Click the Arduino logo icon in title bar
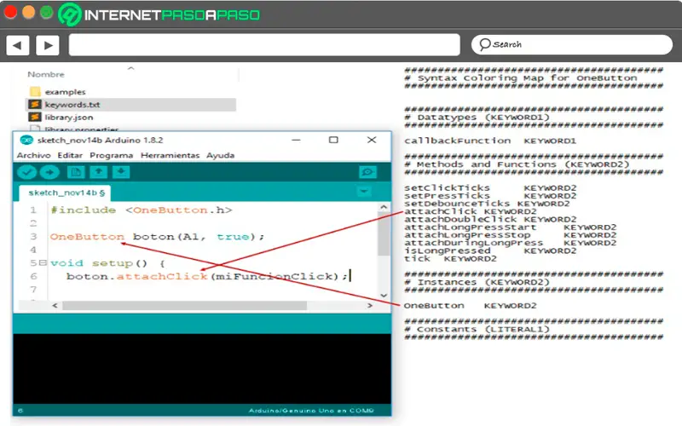 (26, 140)
